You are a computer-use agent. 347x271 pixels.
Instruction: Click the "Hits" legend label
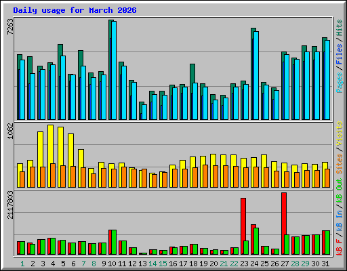(340, 28)
